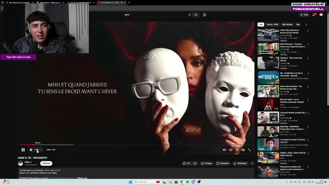Viewport: 329px width, 185px height.
Task: Select the Rap filter chip
Action: (x=298, y=24)
